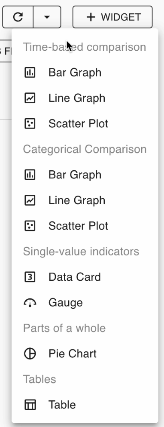Viewport: 164px width, 427px height.
Task: Choose Line Graph under Time-based comparison
Action: pos(85,98)
